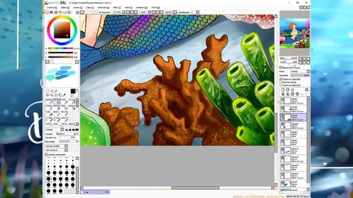Select the Capa7 layer row
The width and height of the screenshot is (353, 198).
tap(293, 184)
